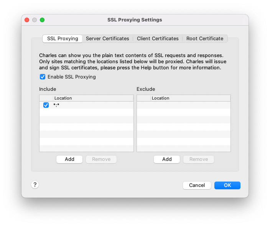Cancel the SSL Proxying Settings dialog
The height and width of the screenshot is (226, 270).
click(197, 185)
